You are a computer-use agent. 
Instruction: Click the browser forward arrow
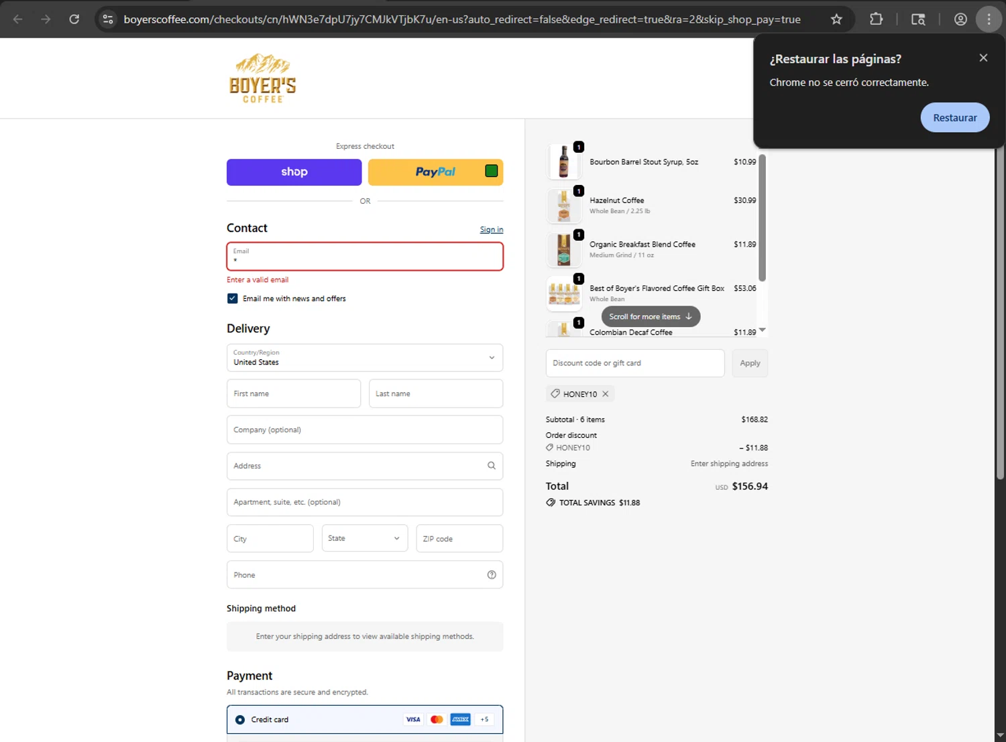coord(46,19)
